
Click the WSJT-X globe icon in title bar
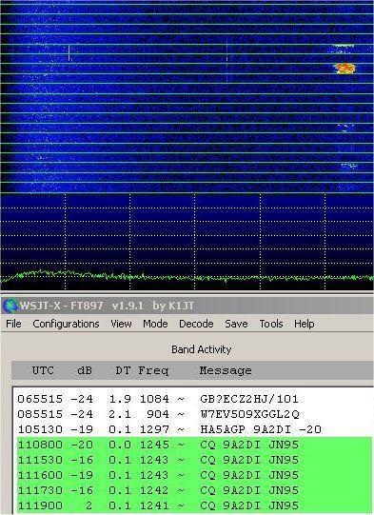point(10,306)
